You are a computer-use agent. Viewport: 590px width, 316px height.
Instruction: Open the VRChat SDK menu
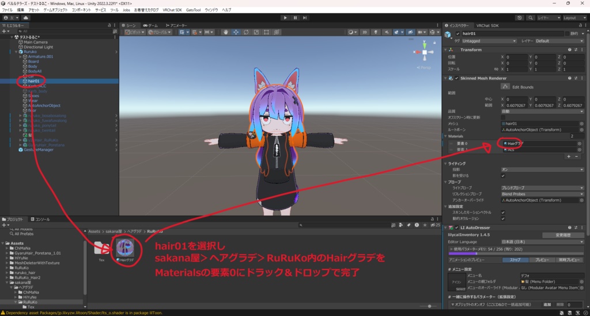172,10
